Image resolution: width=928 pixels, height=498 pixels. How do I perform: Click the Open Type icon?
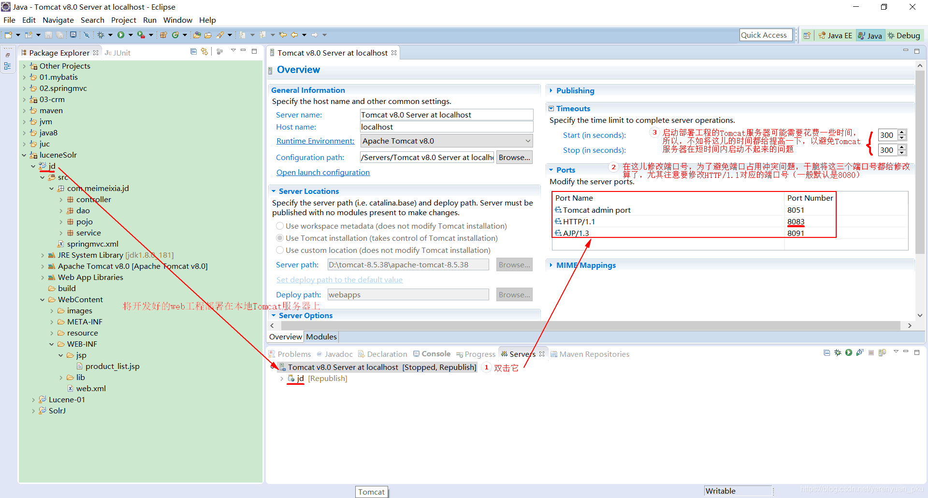197,35
